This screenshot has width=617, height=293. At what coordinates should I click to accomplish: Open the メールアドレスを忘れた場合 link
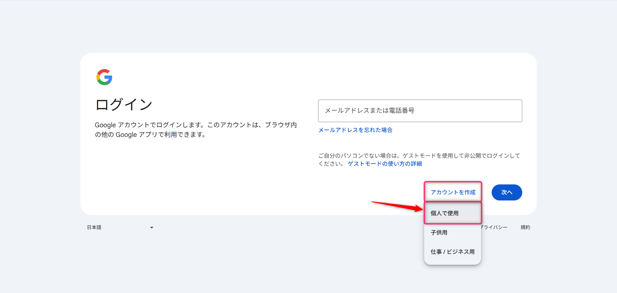[x=355, y=130]
